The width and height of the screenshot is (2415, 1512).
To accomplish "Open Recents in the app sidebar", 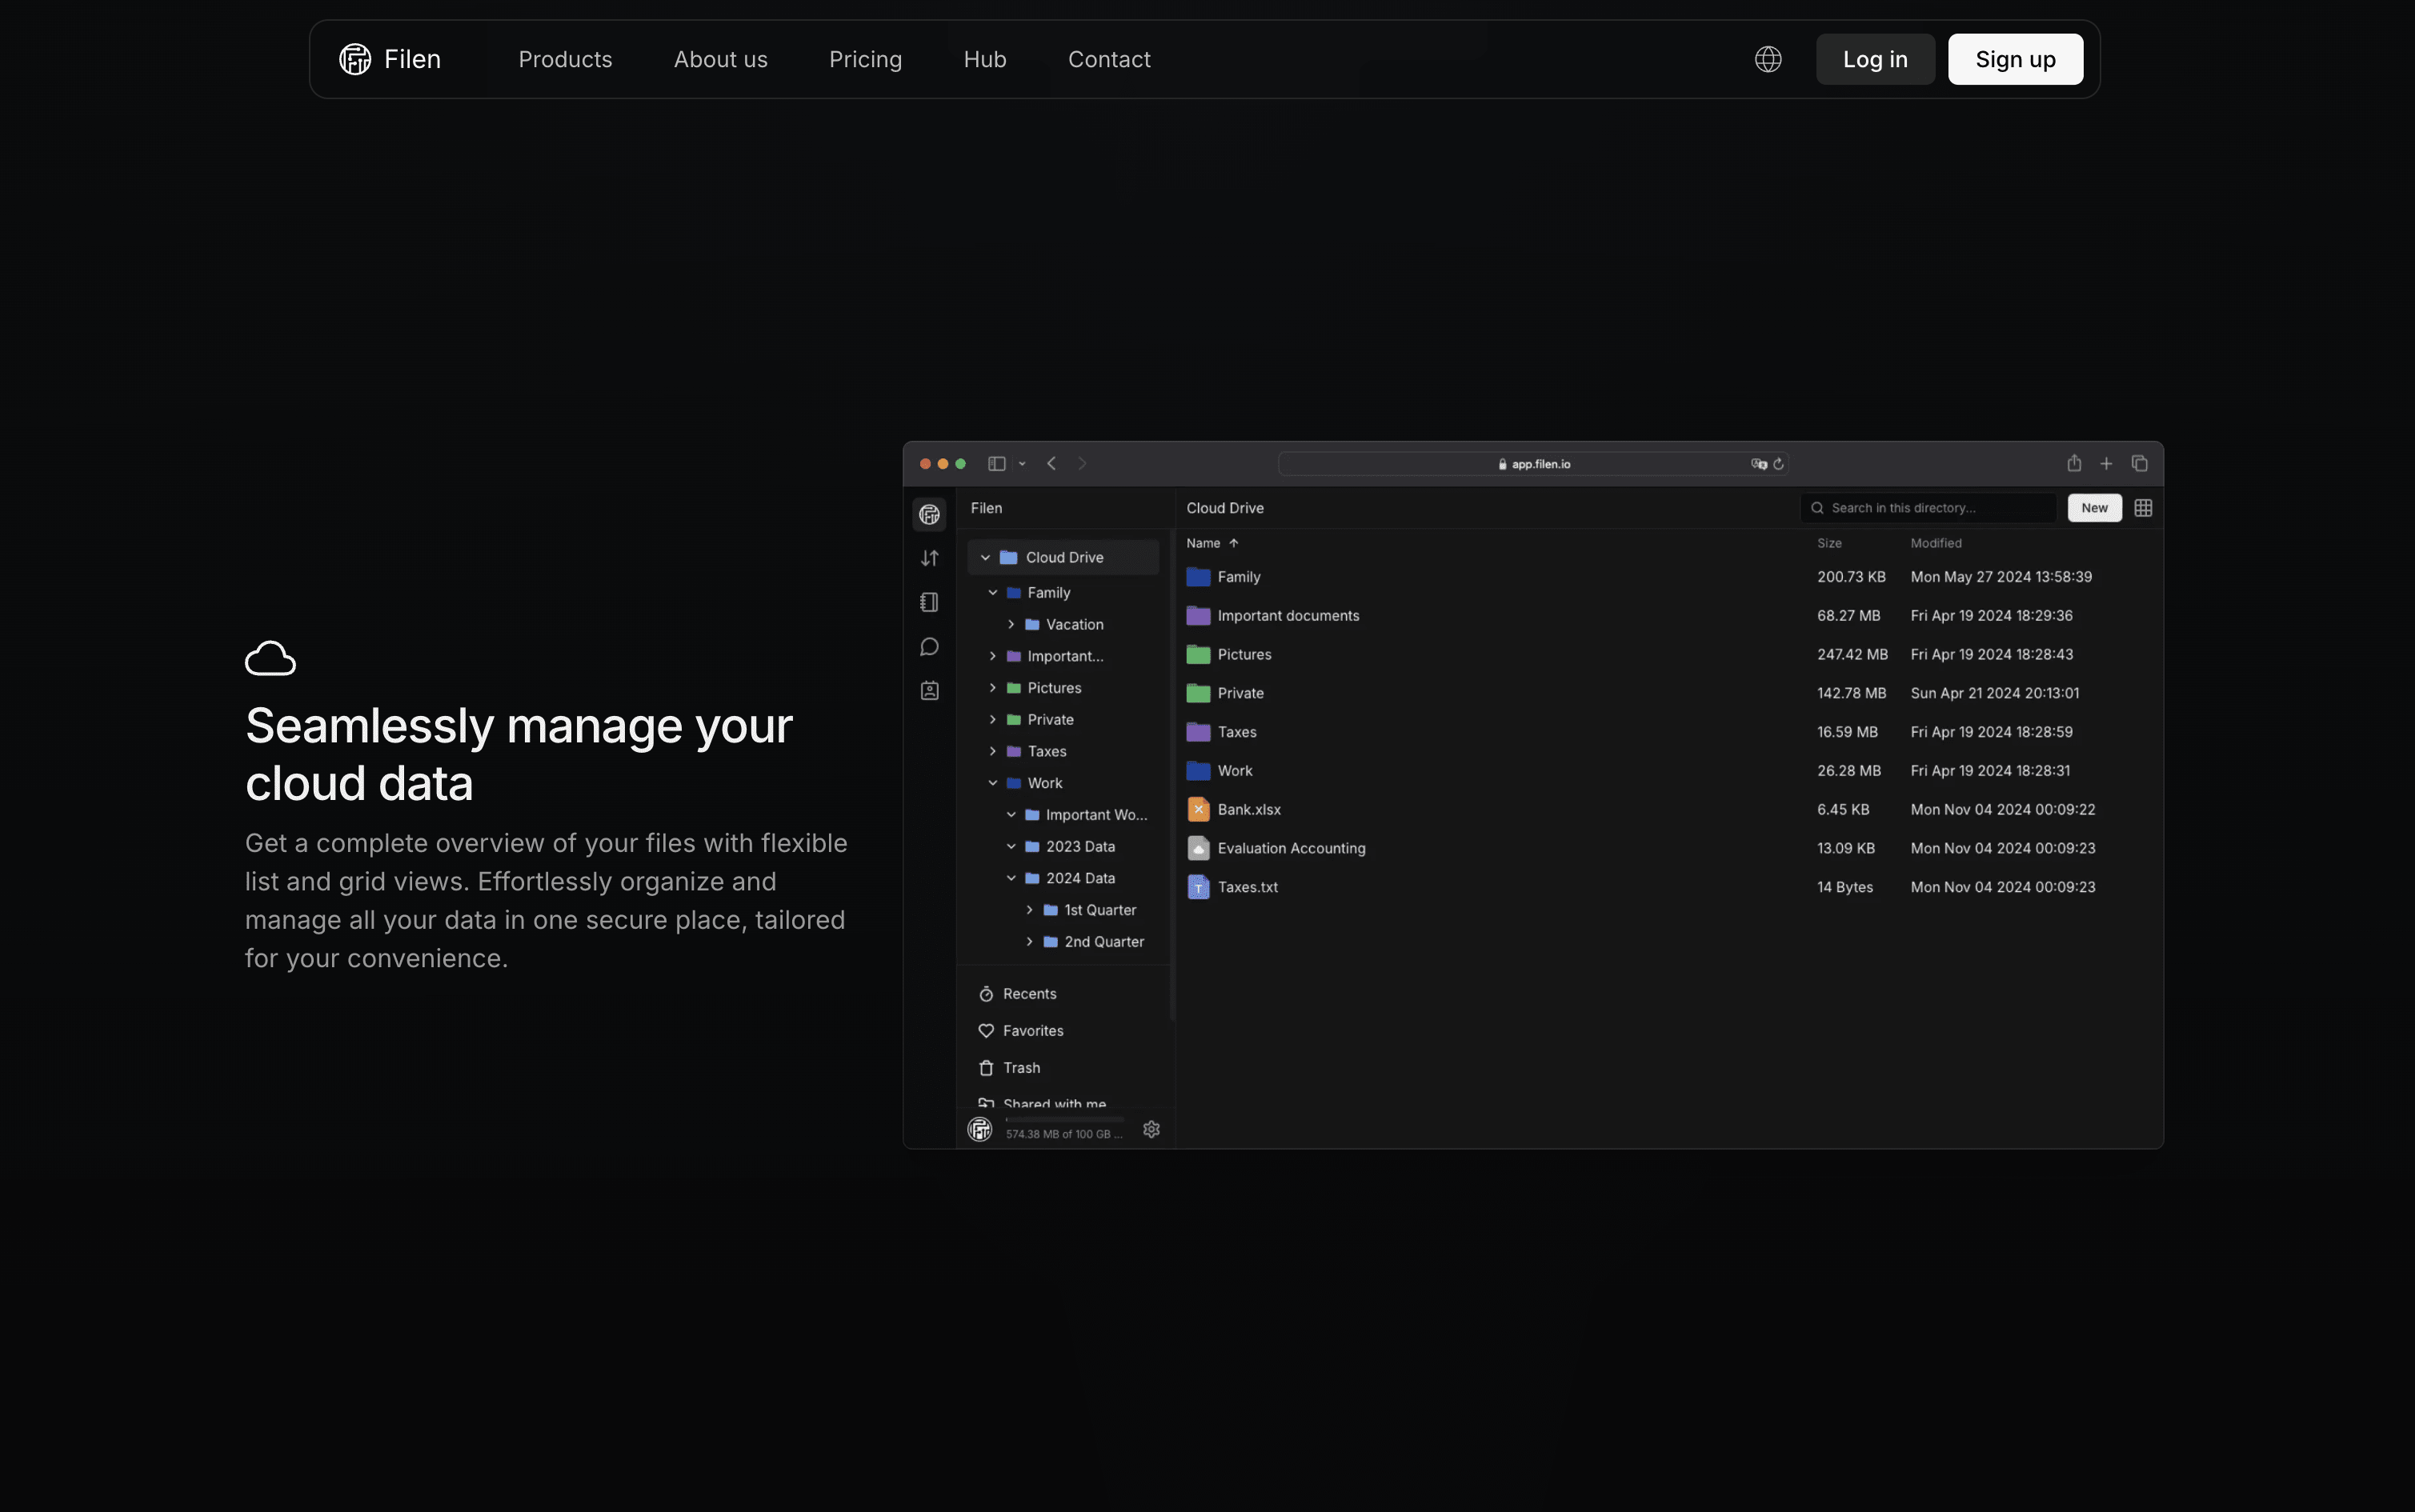I will [x=1018, y=994].
